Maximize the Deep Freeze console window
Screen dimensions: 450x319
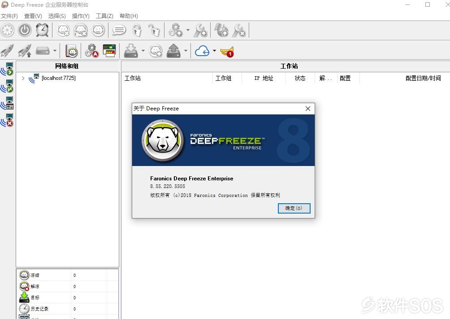(x=428, y=4)
